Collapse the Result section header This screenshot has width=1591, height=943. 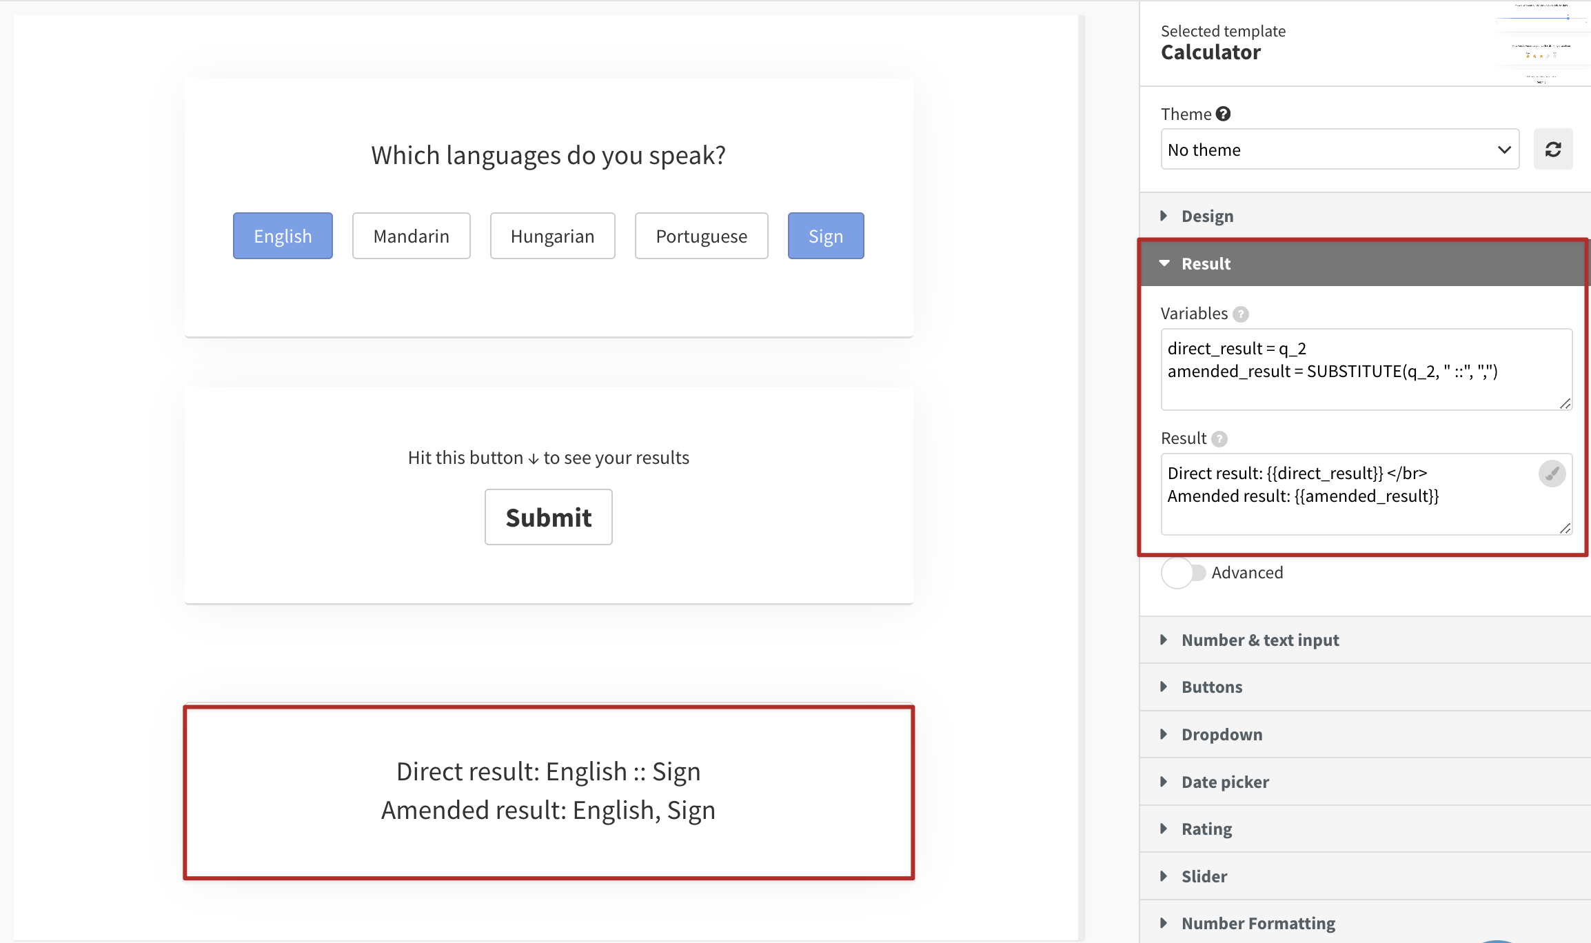pyautogui.click(x=1206, y=263)
